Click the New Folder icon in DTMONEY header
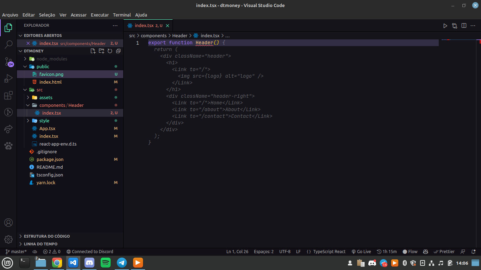Image resolution: width=481 pixels, height=270 pixels. [x=101, y=51]
